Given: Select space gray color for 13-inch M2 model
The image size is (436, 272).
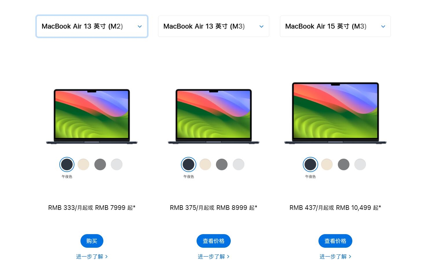Looking at the screenshot, I should coord(100,164).
